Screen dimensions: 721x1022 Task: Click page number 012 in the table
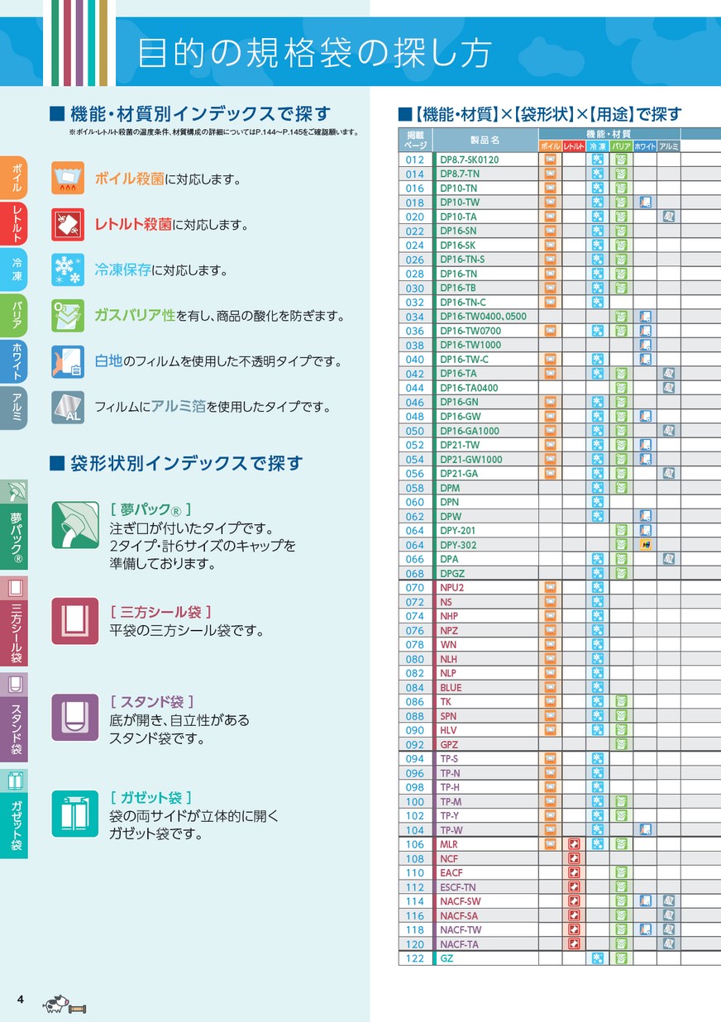pos(414,160)
